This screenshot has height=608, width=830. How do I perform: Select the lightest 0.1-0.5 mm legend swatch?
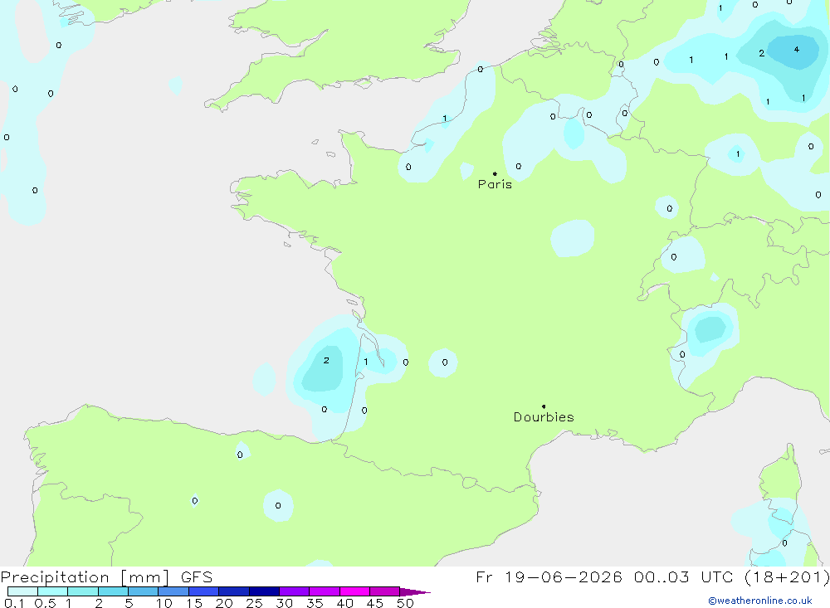coord(22,591)
